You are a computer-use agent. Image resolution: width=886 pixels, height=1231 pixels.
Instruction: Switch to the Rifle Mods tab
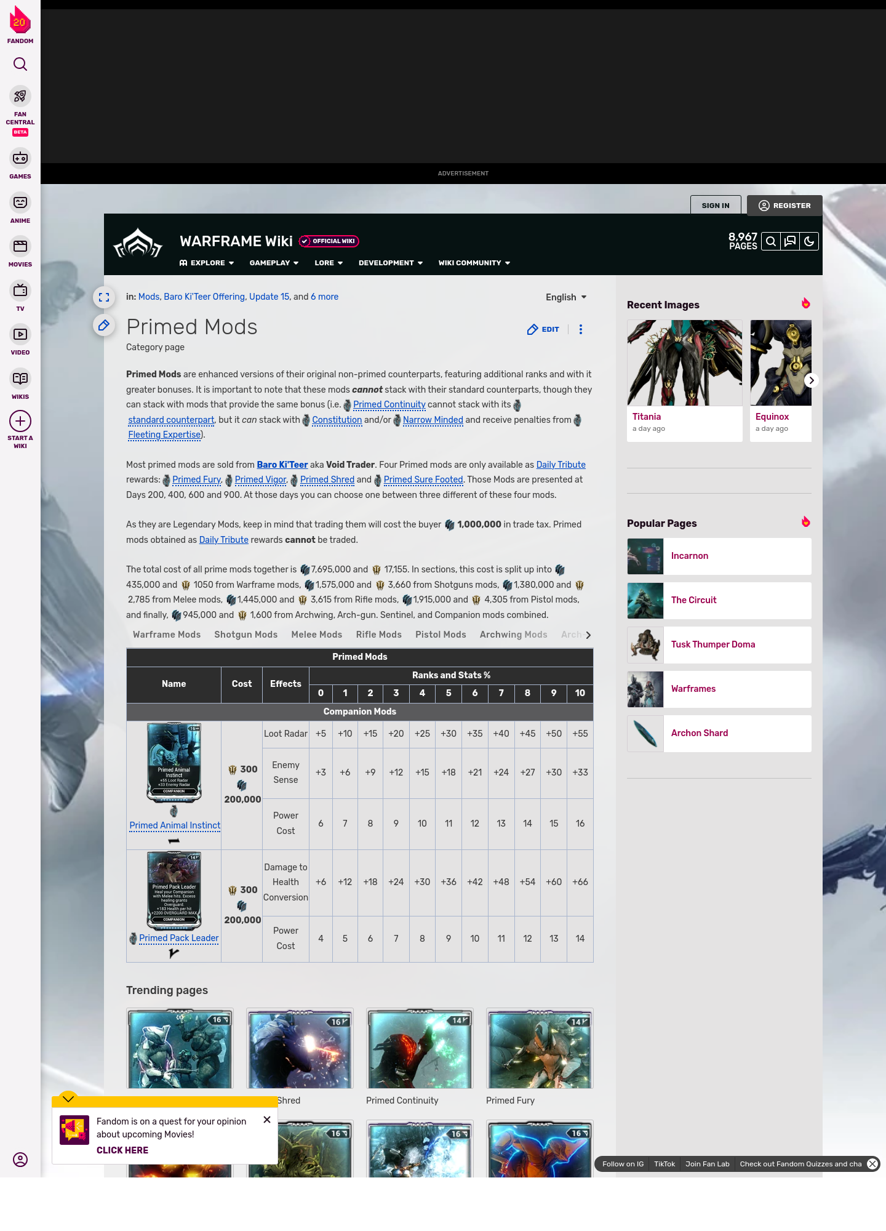pyautogui.click(x=378, y=635)
